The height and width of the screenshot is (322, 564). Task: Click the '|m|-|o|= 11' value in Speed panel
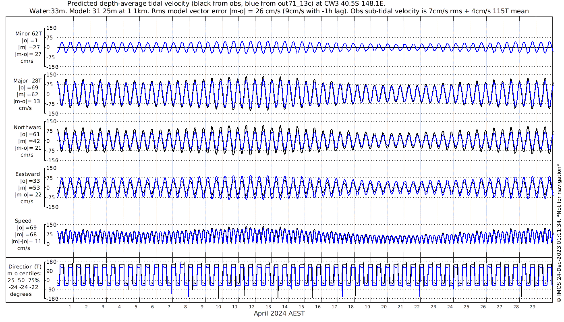pos(27,242)
